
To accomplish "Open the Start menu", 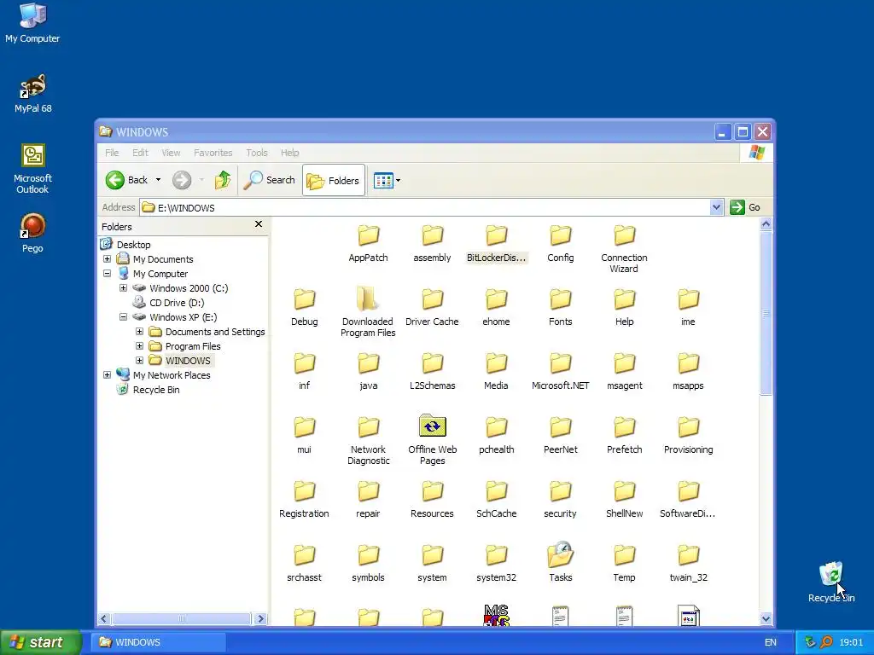I will pos(40,642).
